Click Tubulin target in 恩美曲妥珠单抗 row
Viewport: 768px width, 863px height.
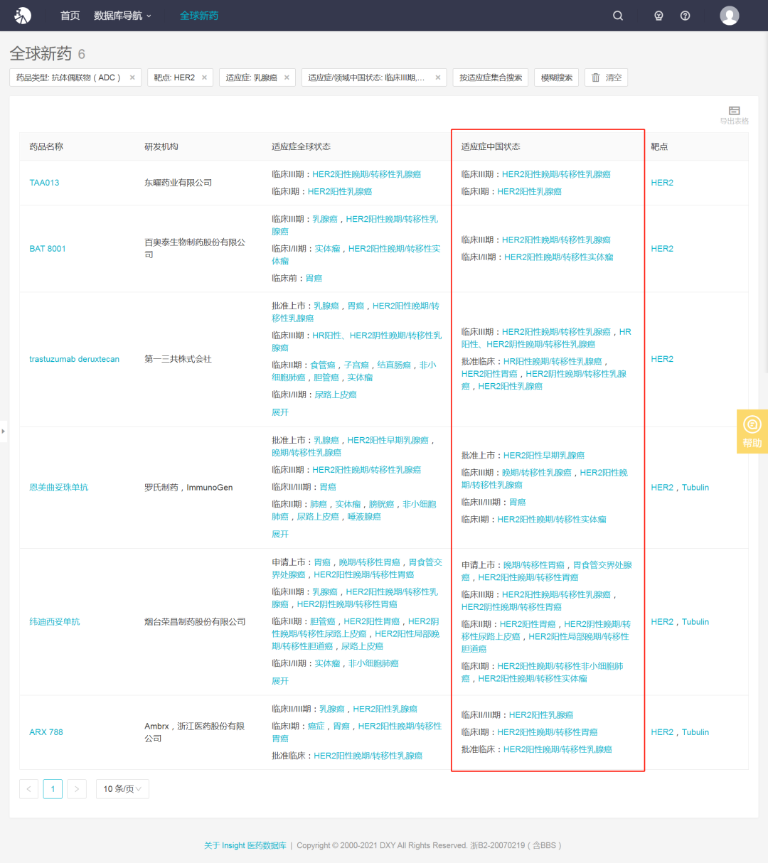coord(695,488)
